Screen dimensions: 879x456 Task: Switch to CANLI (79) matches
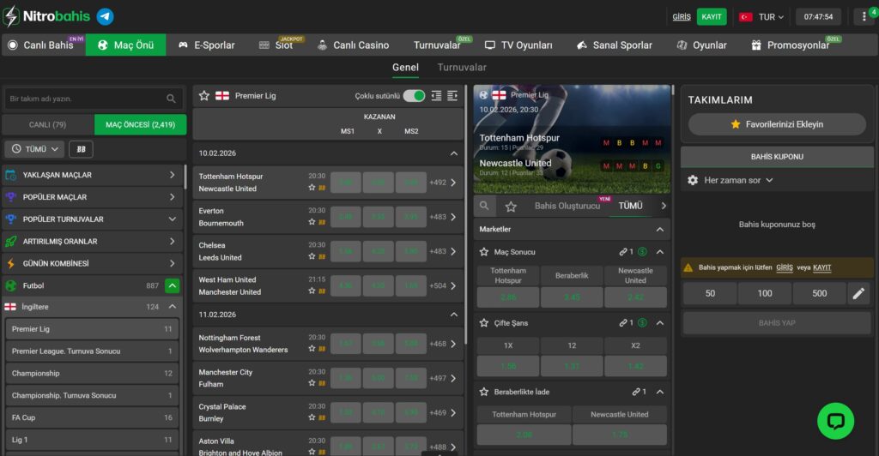tap(48, 125)
